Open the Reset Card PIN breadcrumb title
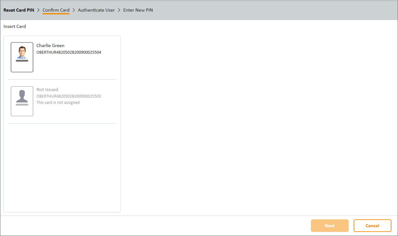Screen dimensions: 398x236 (19, 10)
